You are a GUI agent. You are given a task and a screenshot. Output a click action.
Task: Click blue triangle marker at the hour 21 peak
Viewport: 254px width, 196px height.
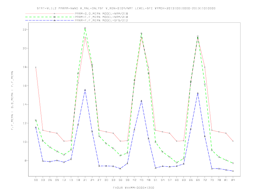click(85, 90)
